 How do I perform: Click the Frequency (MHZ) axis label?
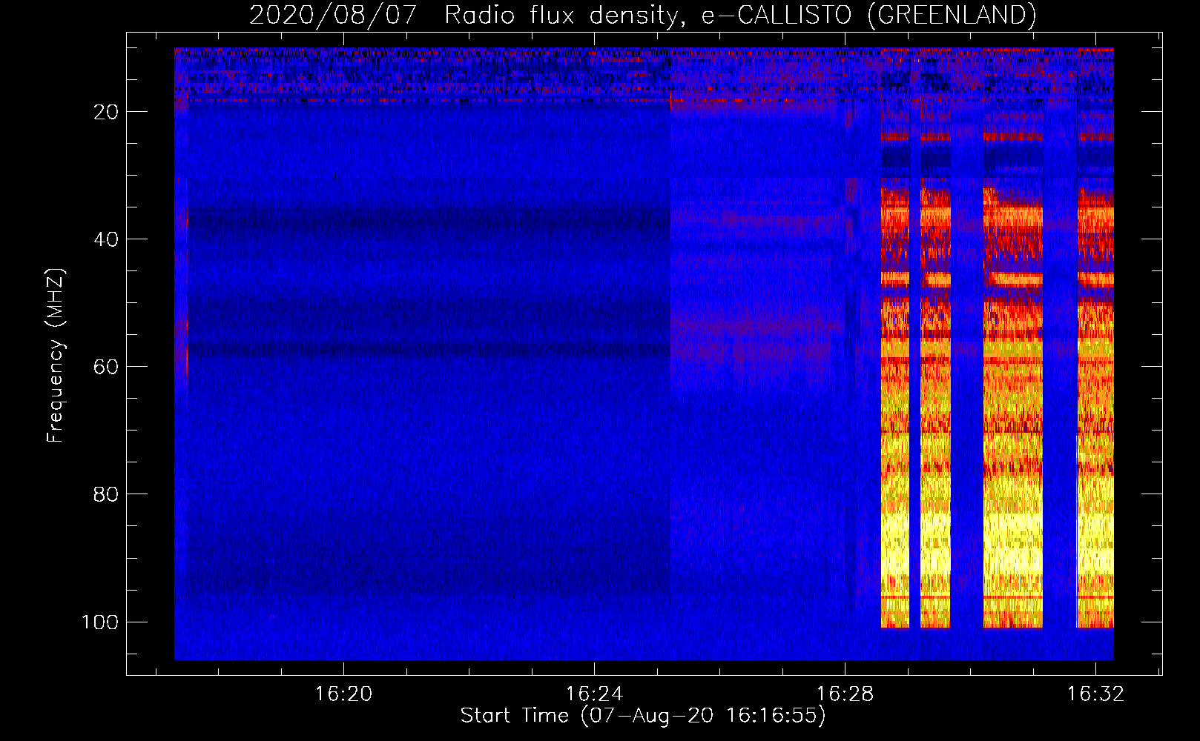[56, 355]
